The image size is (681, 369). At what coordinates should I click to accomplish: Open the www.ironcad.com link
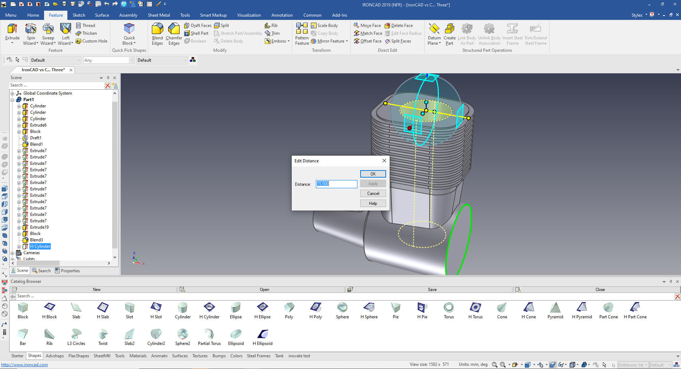(24, 365)
